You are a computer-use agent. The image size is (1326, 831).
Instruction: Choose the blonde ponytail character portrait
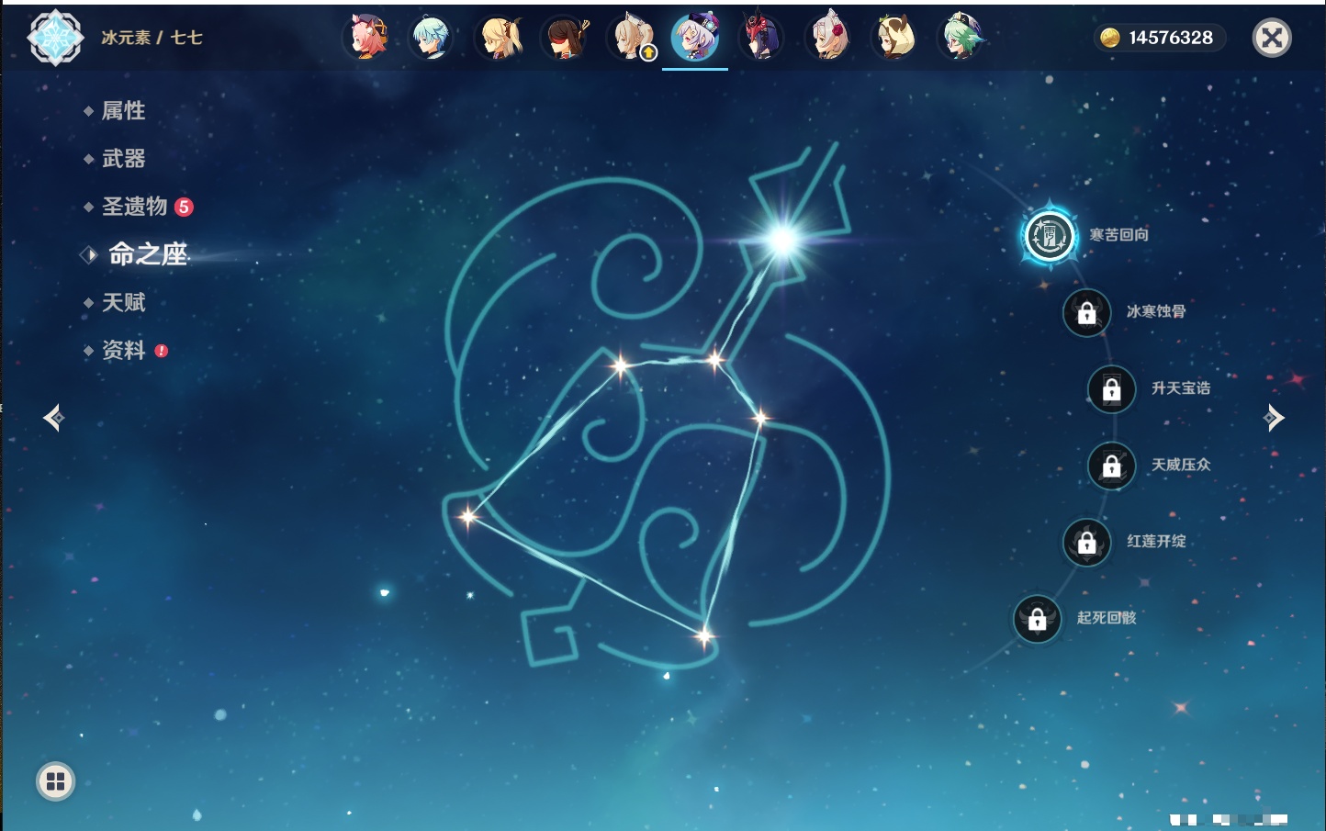[500, 39]
